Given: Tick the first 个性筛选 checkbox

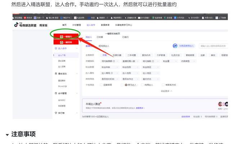Looking at the screenshot, I should [x=101, y=85].
